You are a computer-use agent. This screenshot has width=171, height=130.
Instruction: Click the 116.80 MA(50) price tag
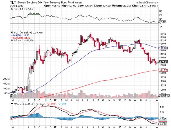163,48
